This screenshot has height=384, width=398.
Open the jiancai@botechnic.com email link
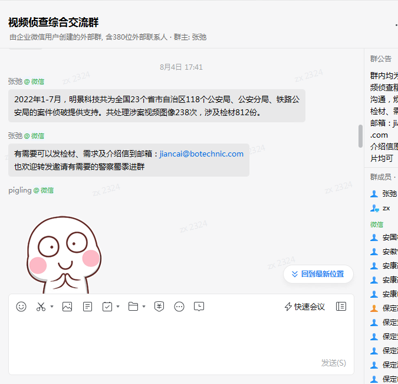coord(201,154)
